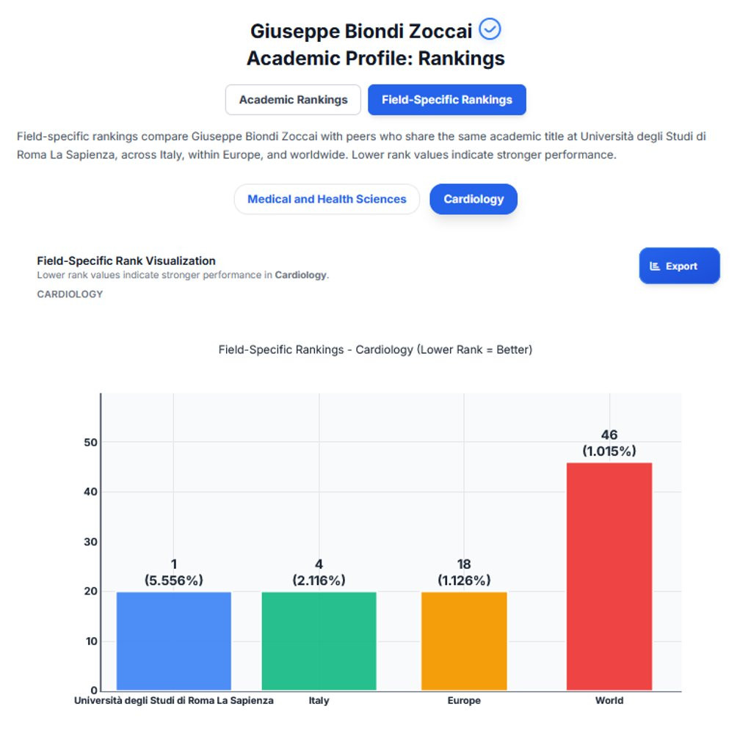This screenshot has height=731, width=740.
Task: Switch to Medical and Health Sciences field
Action: [x=327, y=199]
